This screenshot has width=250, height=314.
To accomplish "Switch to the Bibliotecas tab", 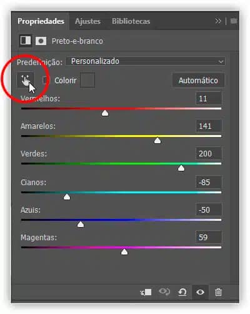I will click(131, 21).
